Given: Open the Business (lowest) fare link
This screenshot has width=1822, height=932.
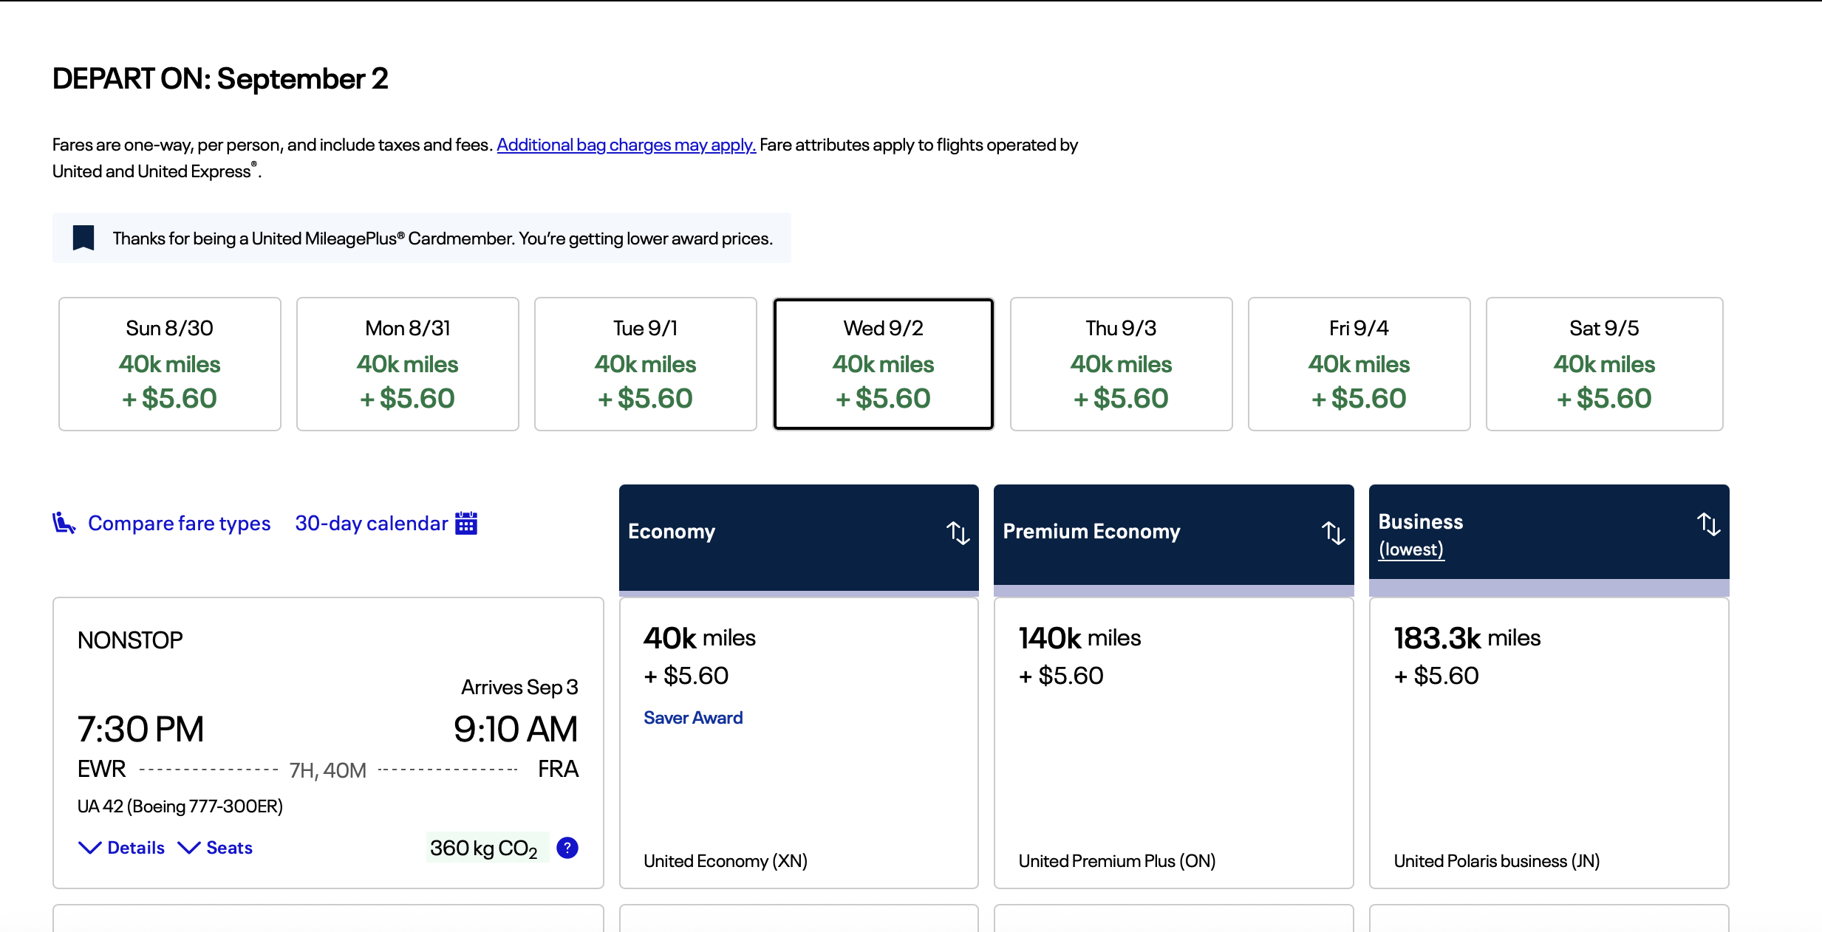Looking at the screenshot, I should click(x=1410, y=549).
